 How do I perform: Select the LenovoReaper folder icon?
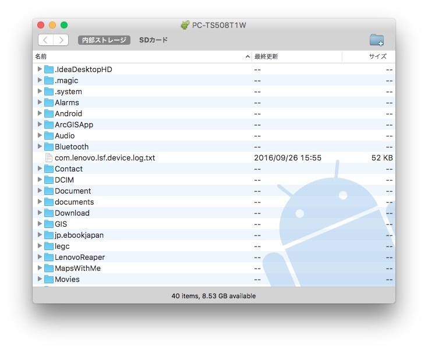49,257
